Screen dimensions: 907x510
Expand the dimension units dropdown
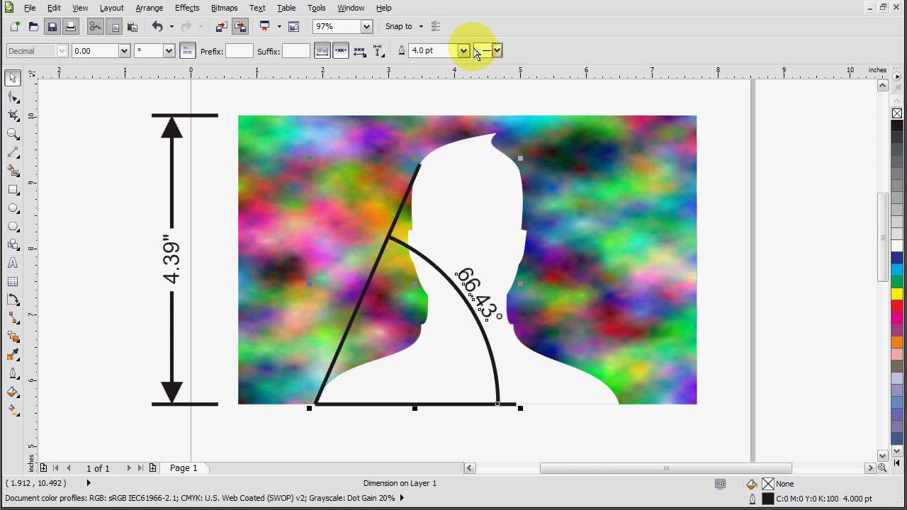pos(169,50)
